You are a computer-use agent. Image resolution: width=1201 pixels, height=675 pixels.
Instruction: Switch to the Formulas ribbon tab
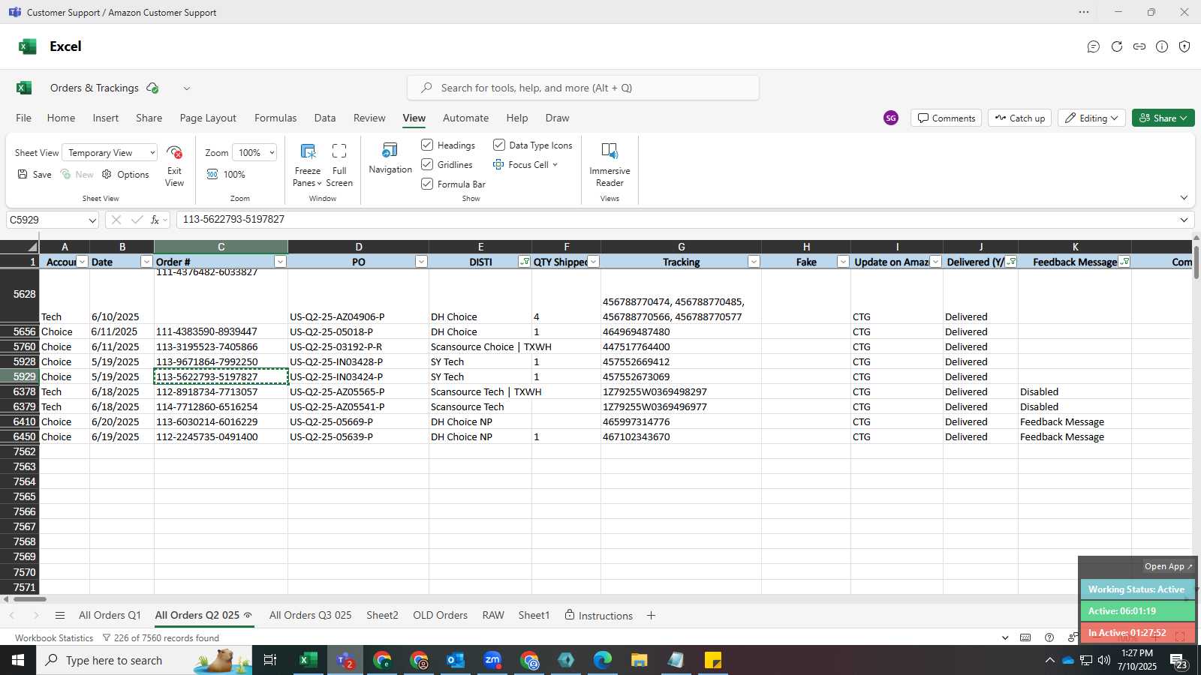(x=275, y=118)
